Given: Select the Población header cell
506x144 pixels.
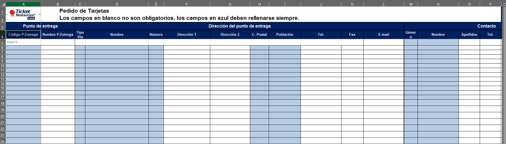Looking at the screenshot, I should pos(284,35).
